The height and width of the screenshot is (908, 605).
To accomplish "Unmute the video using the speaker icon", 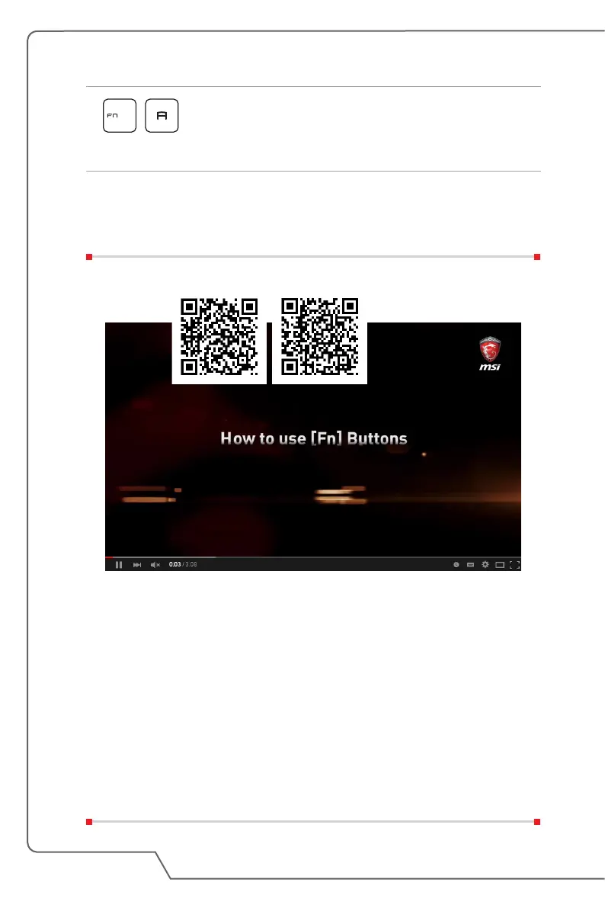I will tap(155, 565).
